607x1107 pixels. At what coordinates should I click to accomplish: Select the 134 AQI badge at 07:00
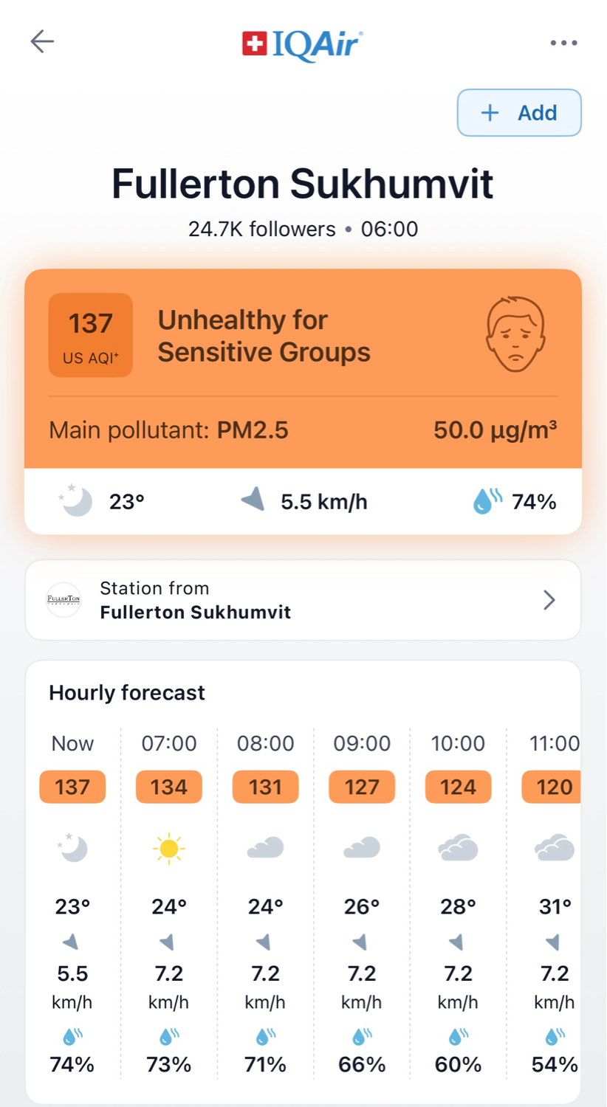(x=169, y=787)
